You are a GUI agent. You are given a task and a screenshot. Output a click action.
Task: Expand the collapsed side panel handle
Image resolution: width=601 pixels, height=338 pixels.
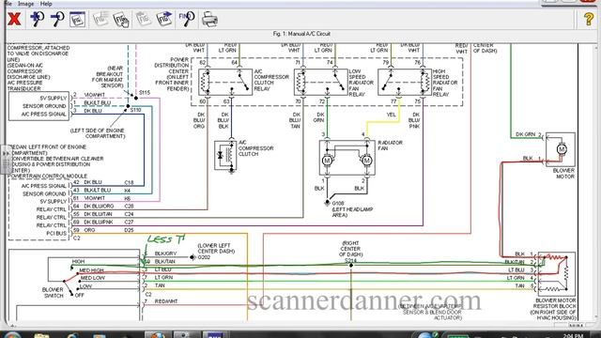[x=6, y=159]
